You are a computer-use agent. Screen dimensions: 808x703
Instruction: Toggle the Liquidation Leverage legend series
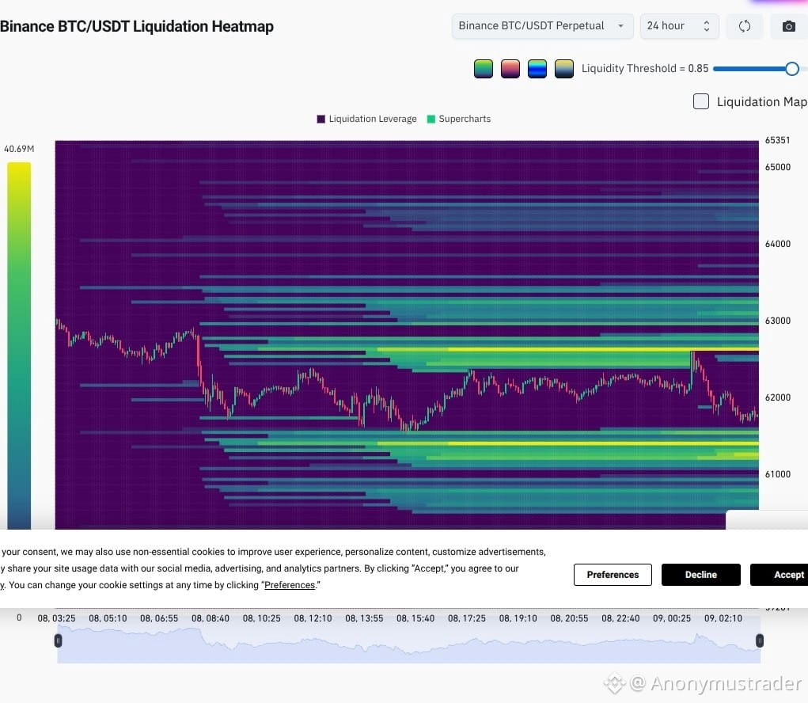(367, 119)
